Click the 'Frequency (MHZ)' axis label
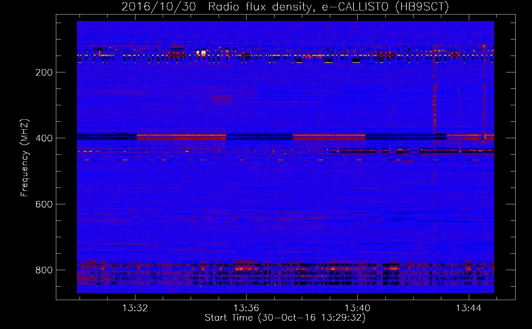532x329 pixels. [25, 158]
